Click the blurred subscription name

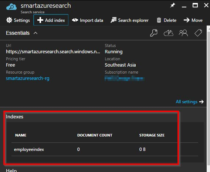pos(125,78)
